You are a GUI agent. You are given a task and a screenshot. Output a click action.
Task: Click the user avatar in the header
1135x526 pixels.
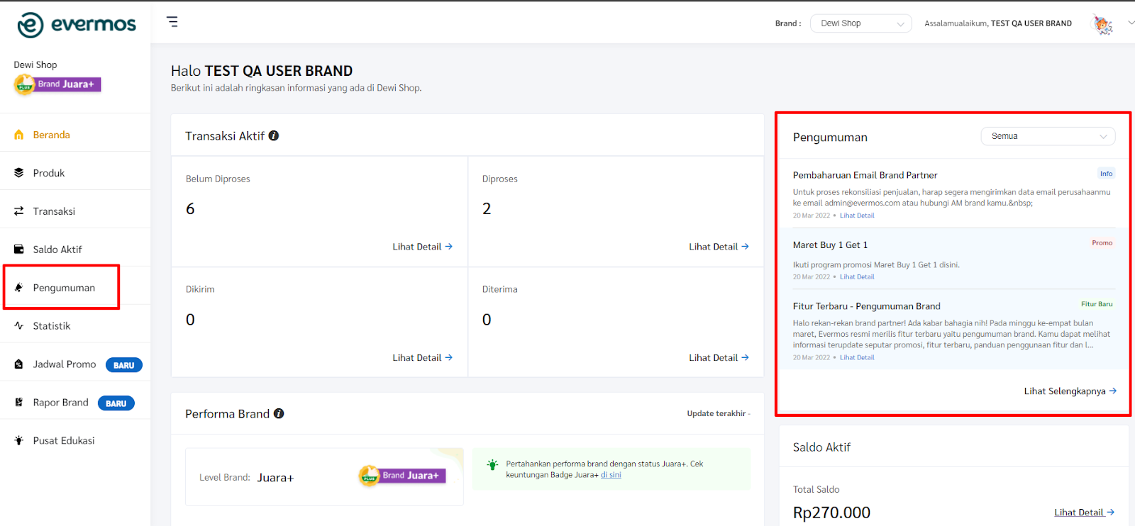coord(1103,25)
